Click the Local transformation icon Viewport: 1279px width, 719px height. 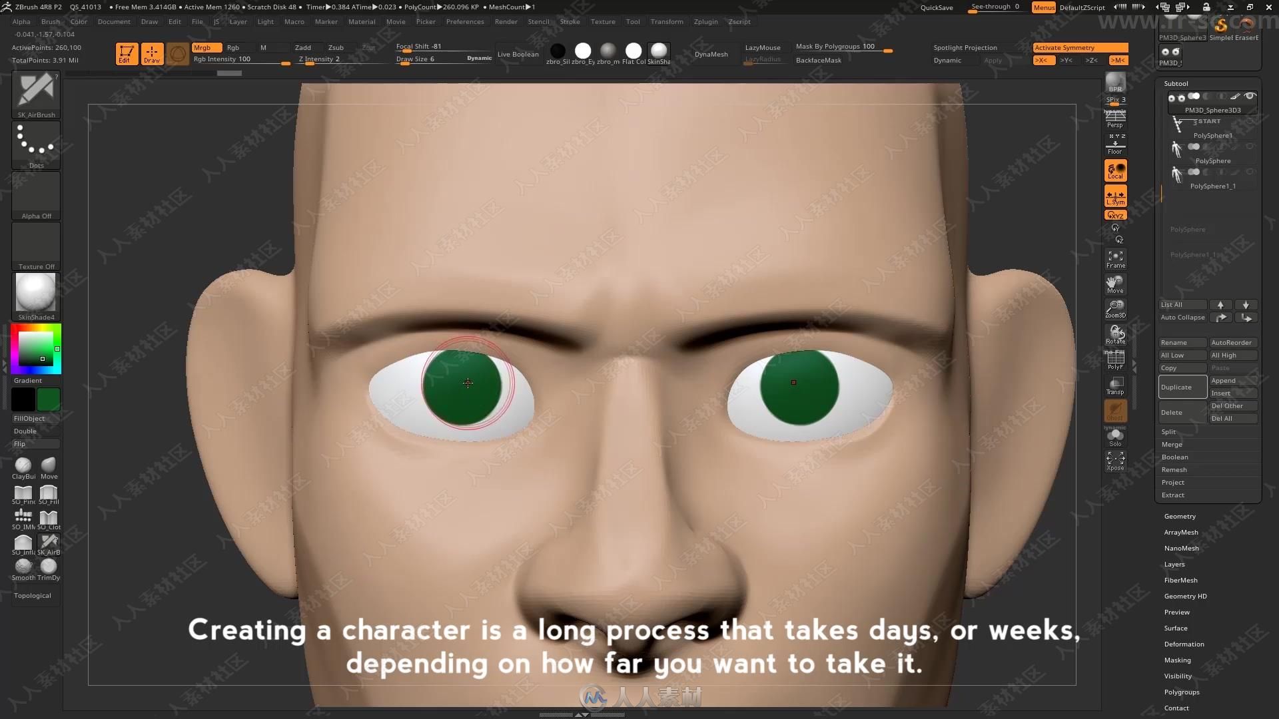[x=1114, y=172]
